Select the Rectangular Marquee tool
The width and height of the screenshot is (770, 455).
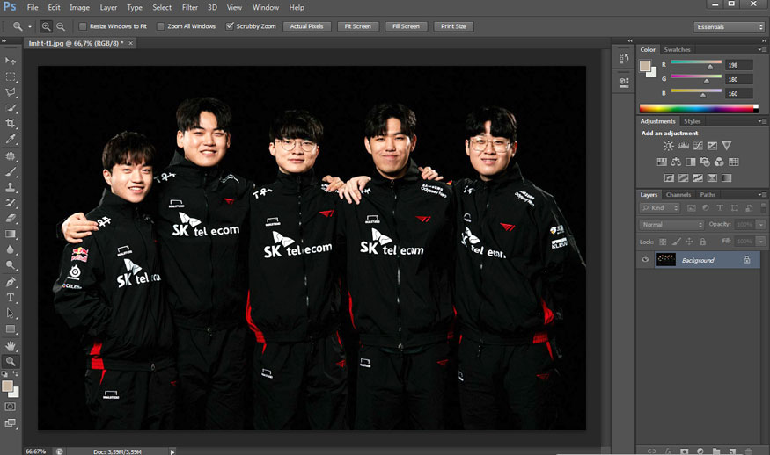tap(11, 77)
